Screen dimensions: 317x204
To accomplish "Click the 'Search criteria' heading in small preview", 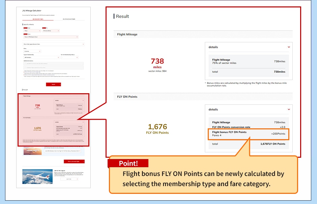I will (x=28, y=25).
